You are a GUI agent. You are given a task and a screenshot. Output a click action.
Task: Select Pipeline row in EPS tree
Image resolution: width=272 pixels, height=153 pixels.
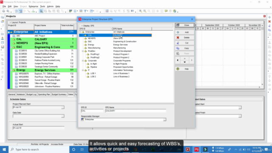point(115,67)
